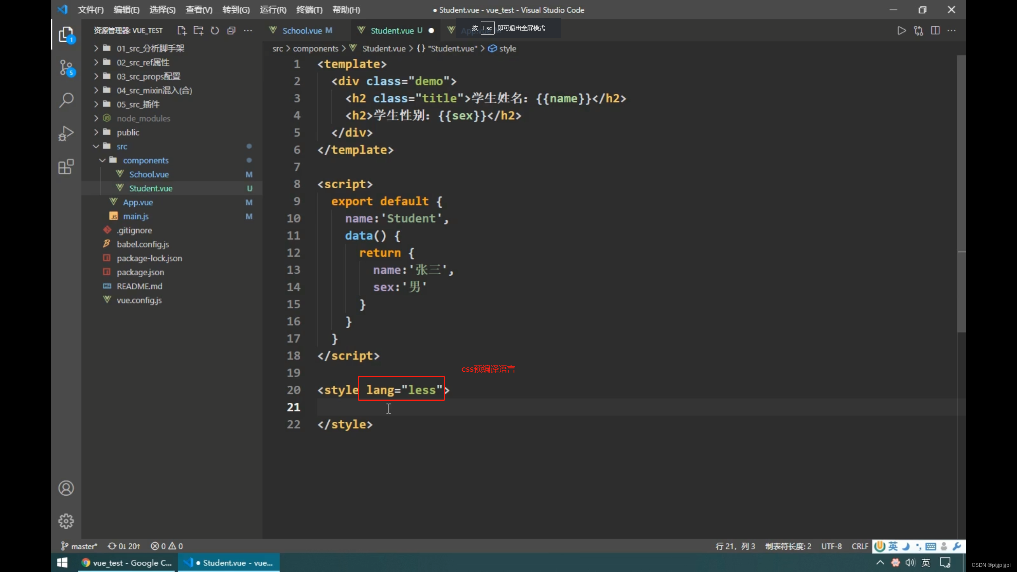This screenshot has height=572, width=1017.
Task: Change the UTF-8 encoding setting
Action: coord(831,546)
